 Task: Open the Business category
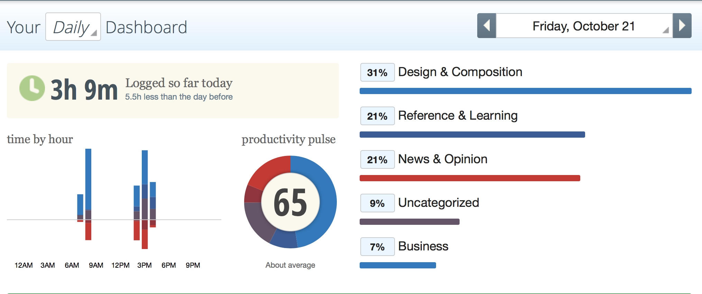pyautogui.click(x=423, y=246)
